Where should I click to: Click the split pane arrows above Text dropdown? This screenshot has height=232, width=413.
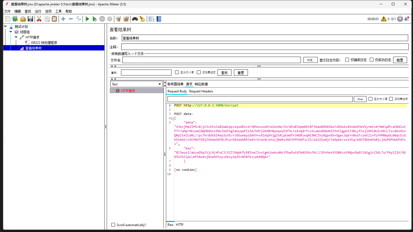(113, 79)
